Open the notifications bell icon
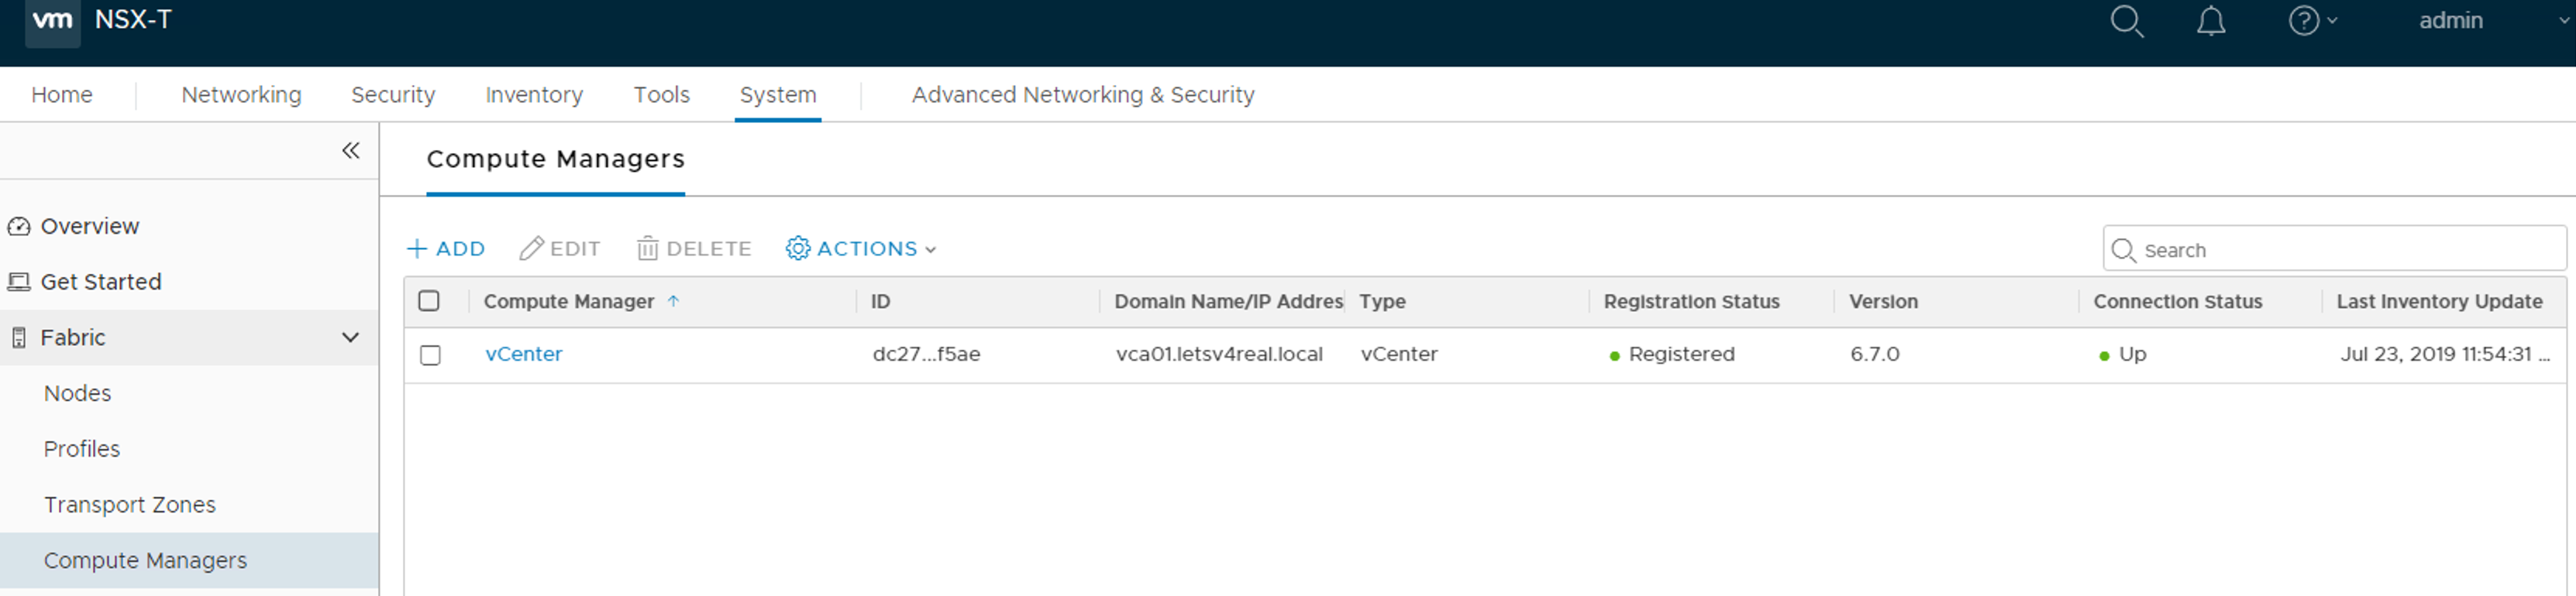The width and height of the screenshot is (2576, 596). 2210,21
